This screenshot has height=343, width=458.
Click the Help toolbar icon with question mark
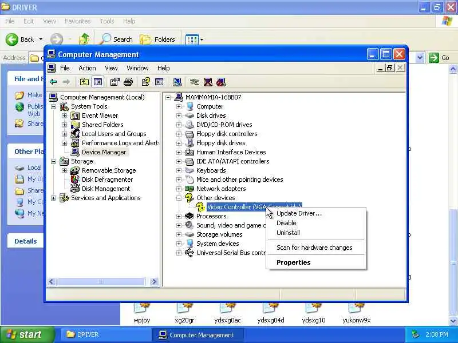point(145,82)
